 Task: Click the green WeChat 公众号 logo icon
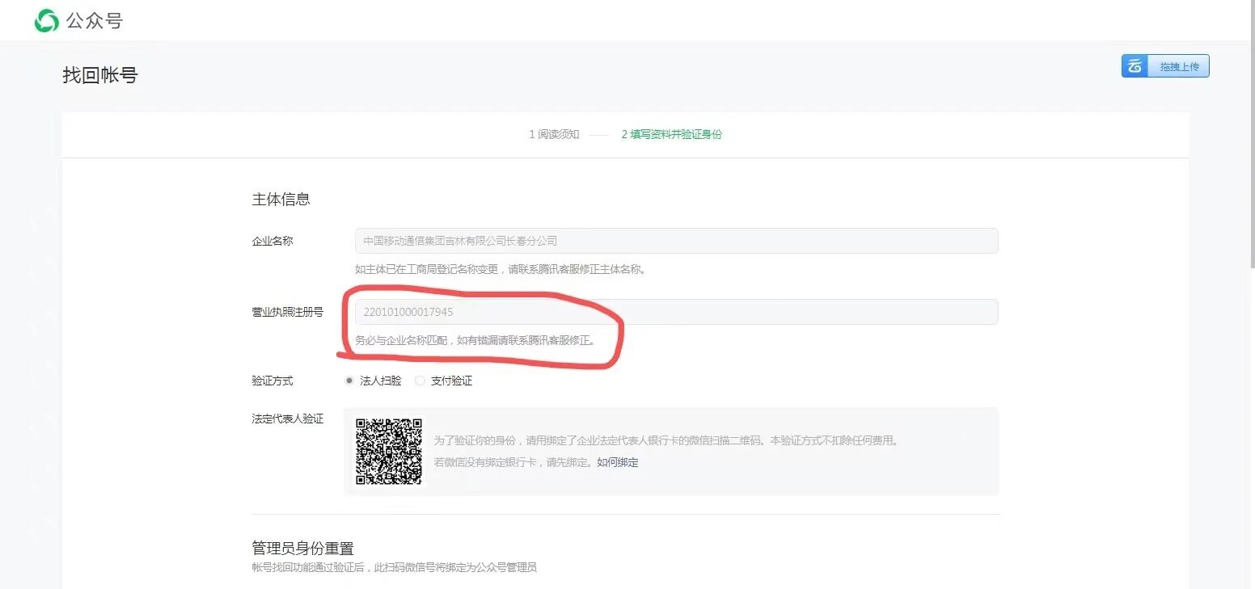click(x=46, y=21)
